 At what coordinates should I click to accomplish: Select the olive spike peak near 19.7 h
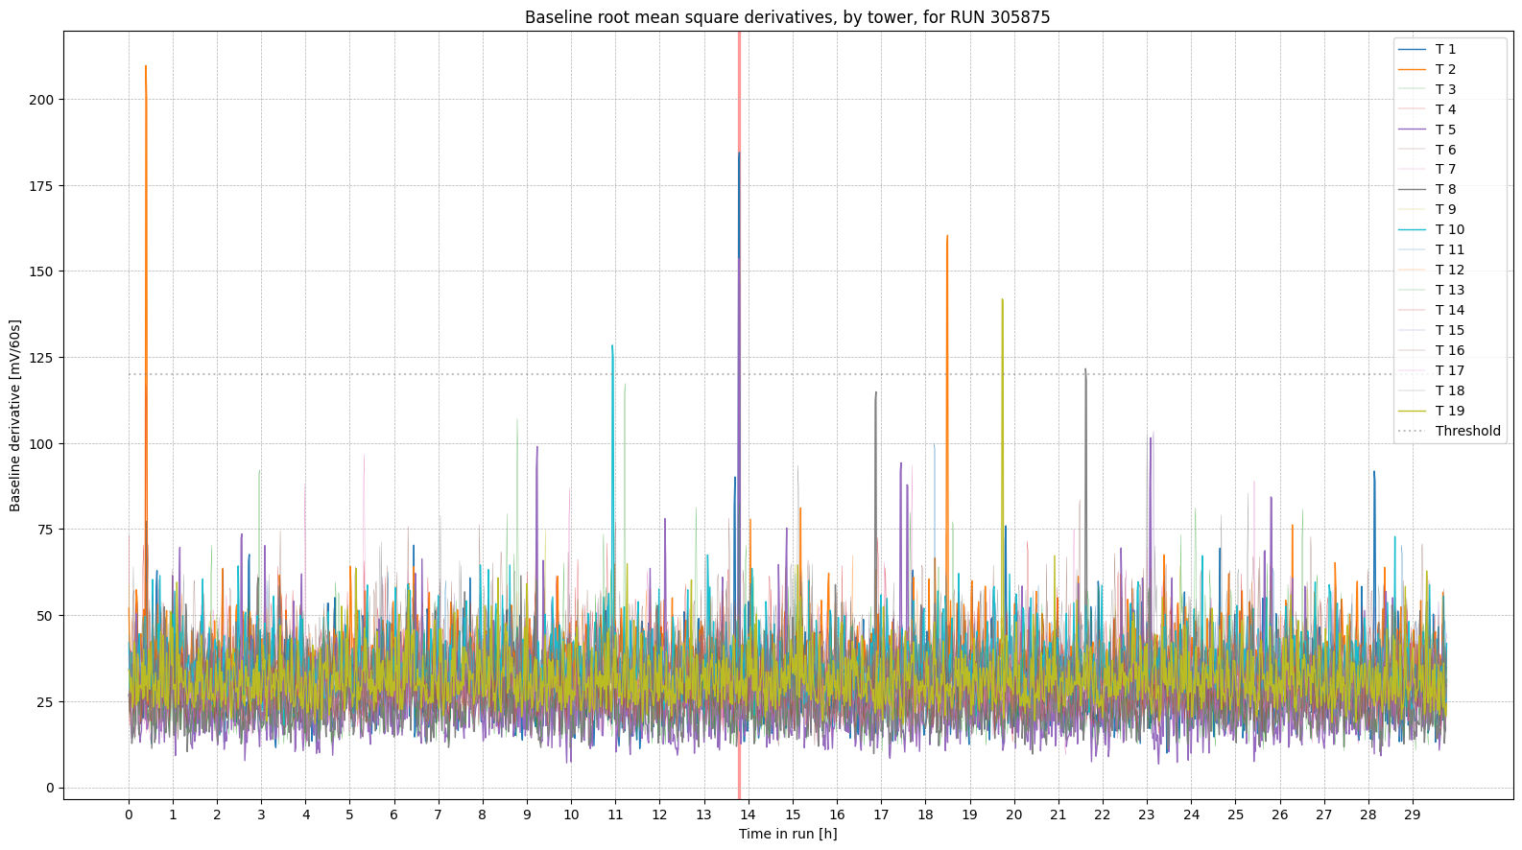tap(1002, 300)
